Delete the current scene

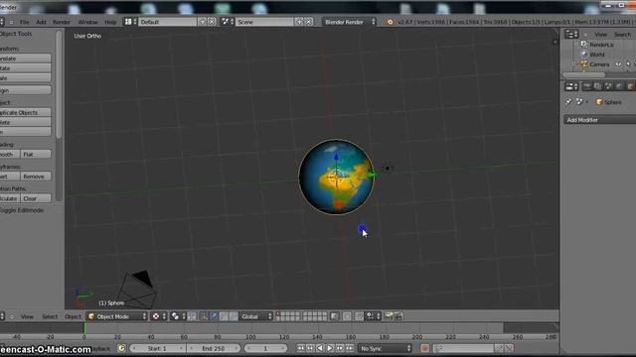309,22
